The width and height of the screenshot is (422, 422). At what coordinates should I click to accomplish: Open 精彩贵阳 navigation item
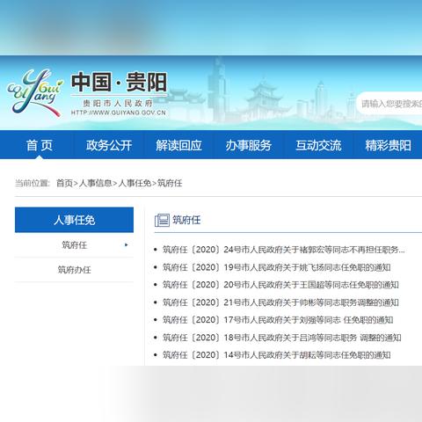click(388, 145)
